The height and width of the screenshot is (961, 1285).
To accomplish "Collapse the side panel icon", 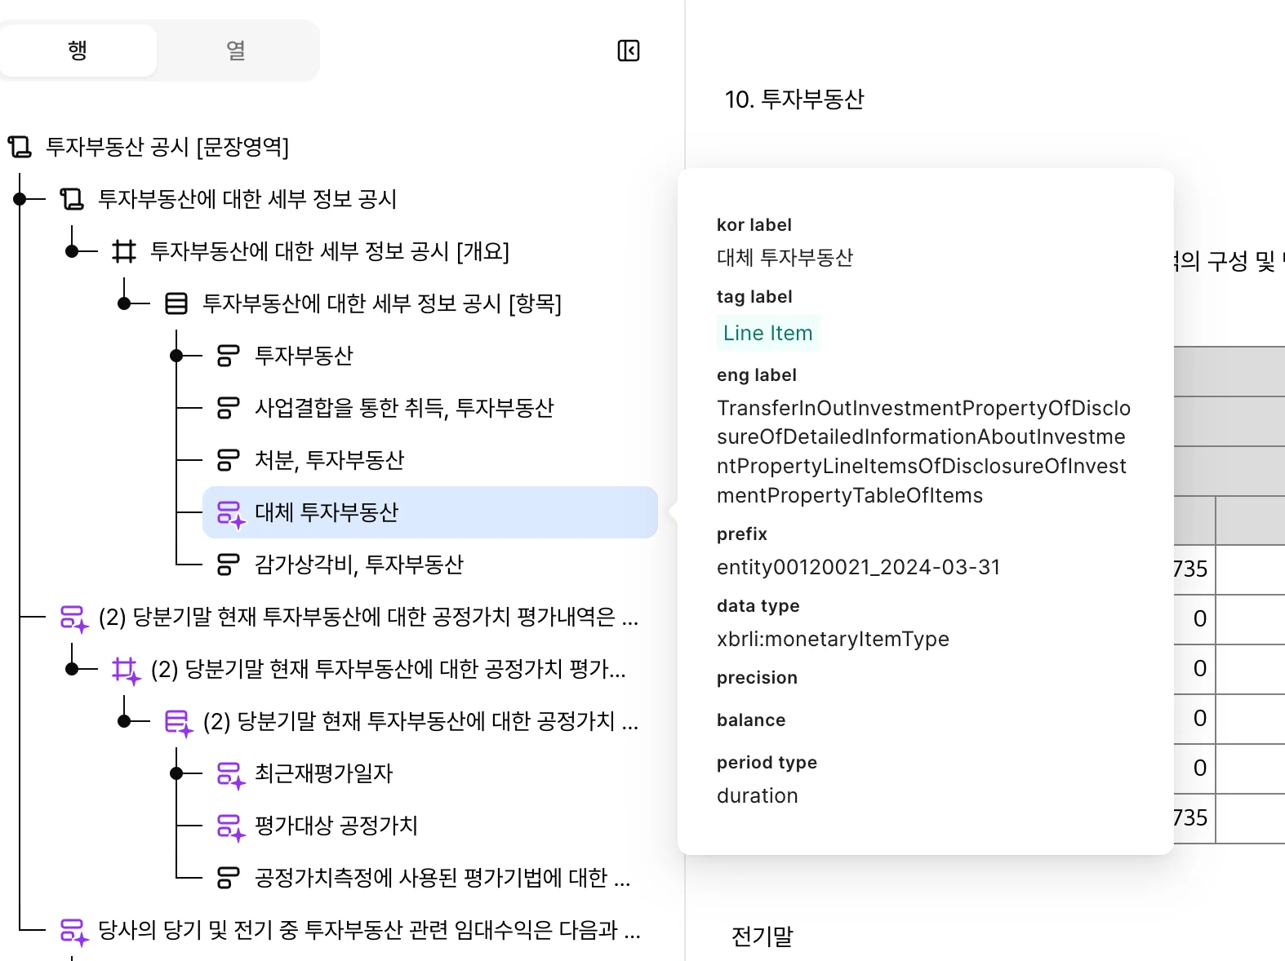I will pyautogui.click(x=629, y=51).
